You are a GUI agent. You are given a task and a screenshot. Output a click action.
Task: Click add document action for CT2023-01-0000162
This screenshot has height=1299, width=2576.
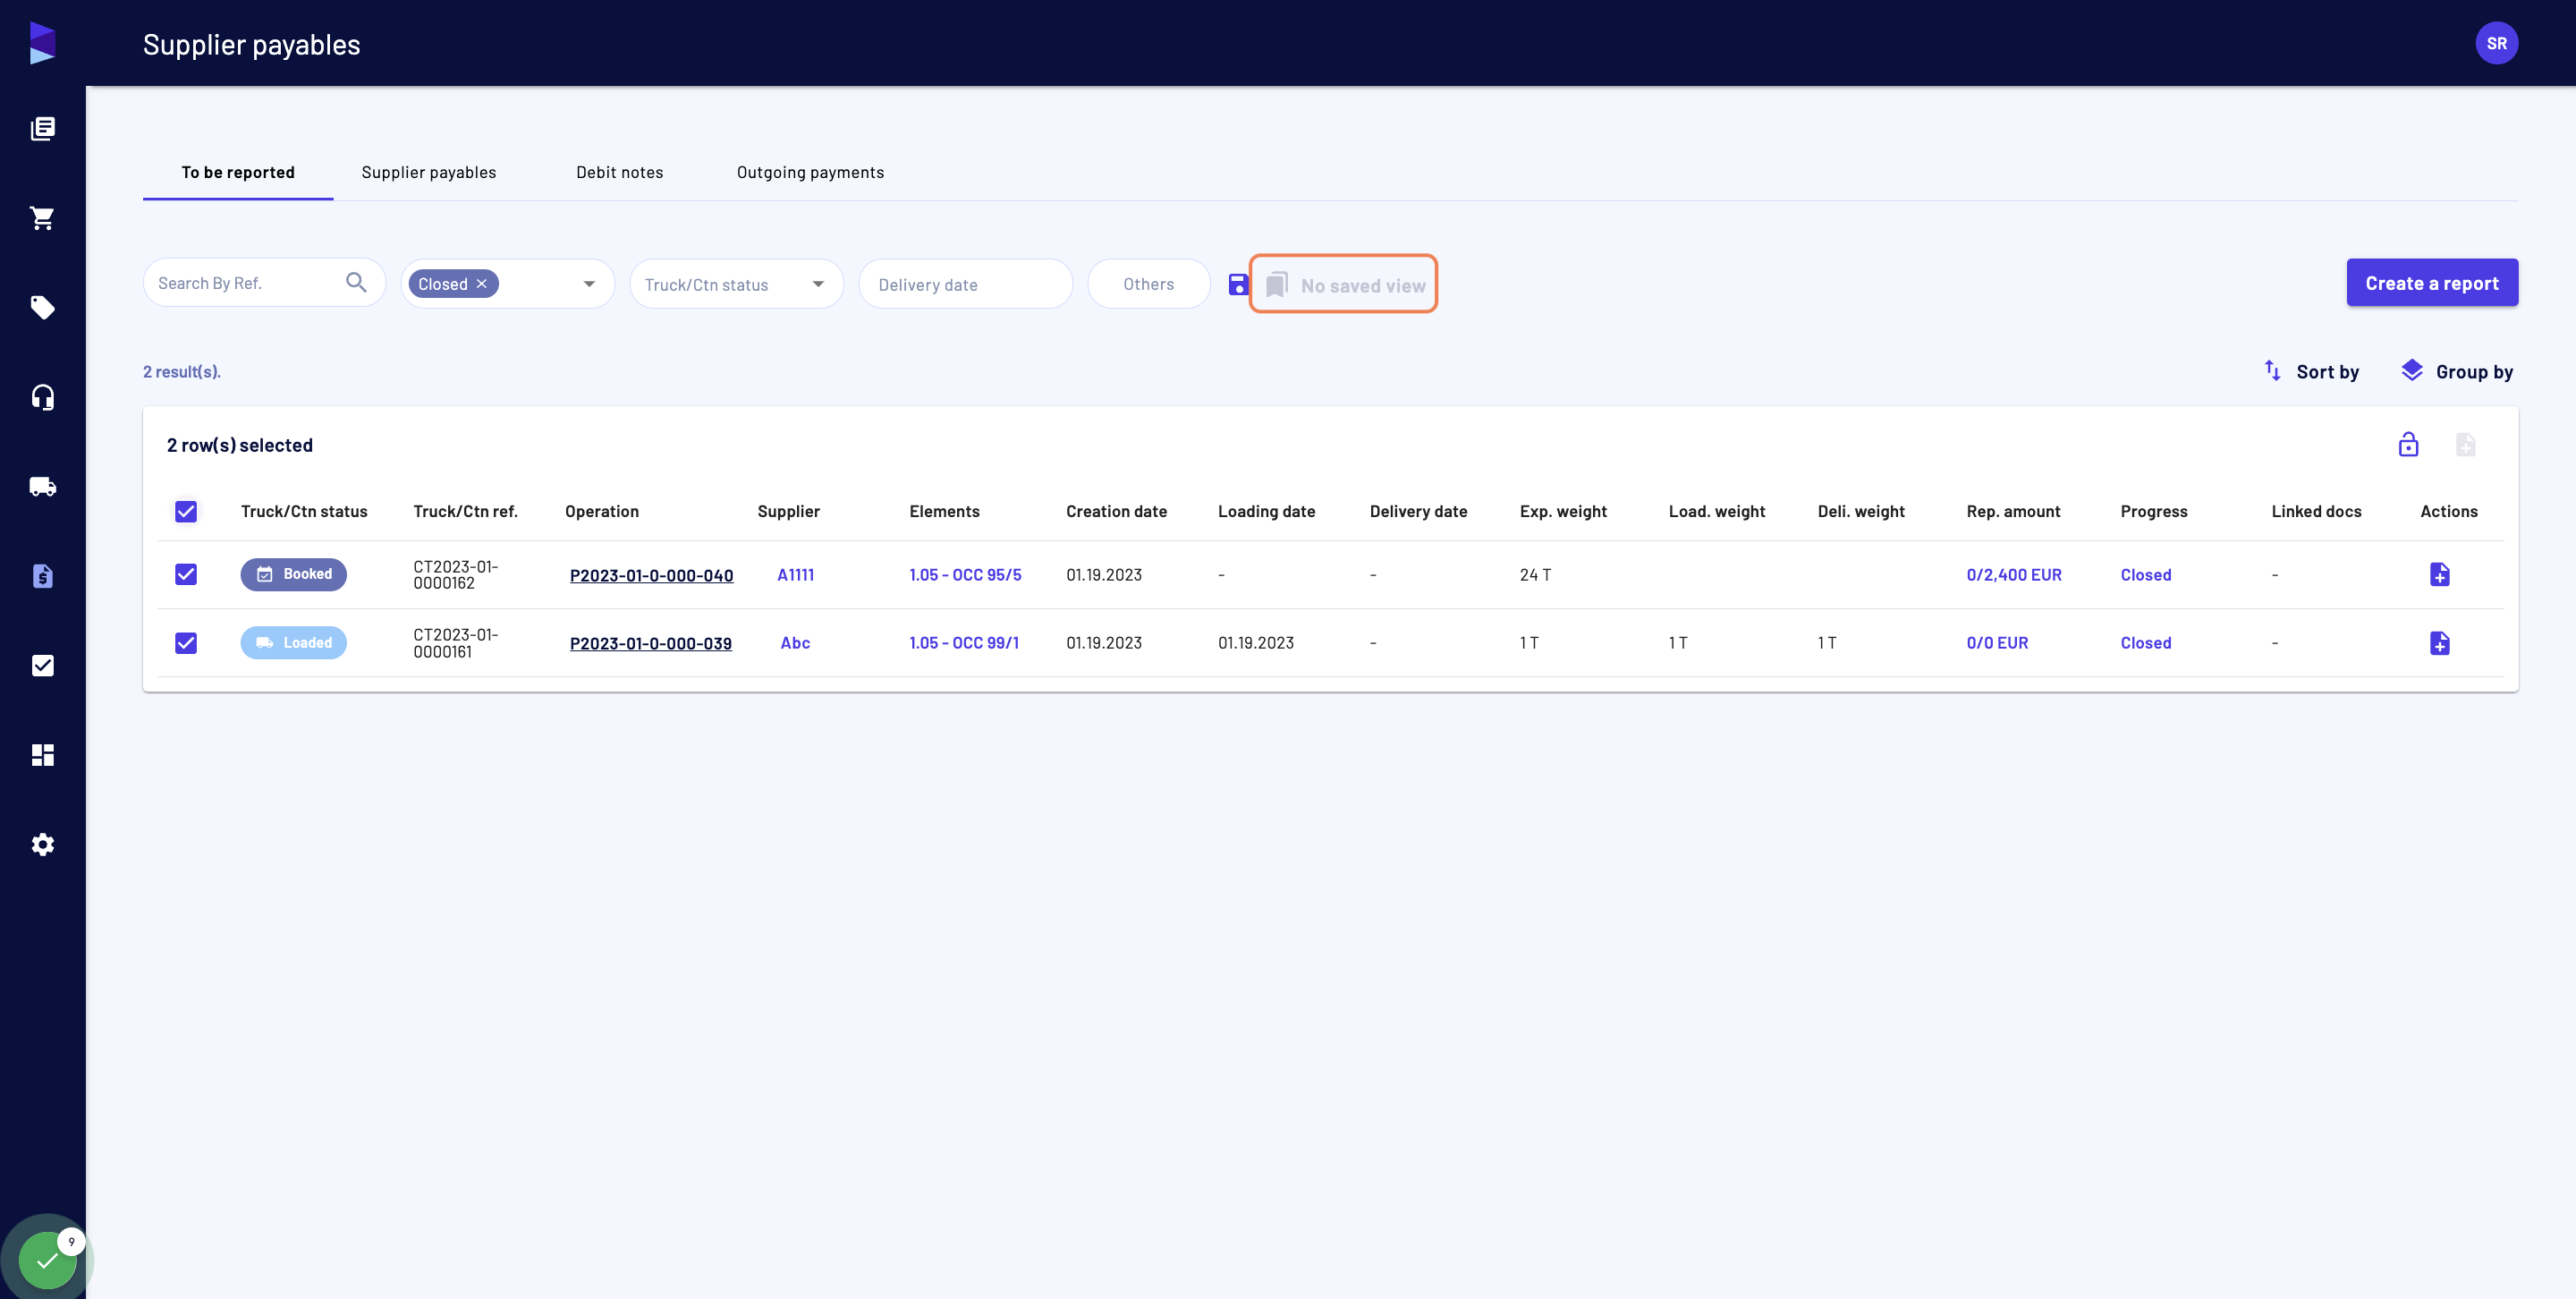click(x=2439, y=574)
